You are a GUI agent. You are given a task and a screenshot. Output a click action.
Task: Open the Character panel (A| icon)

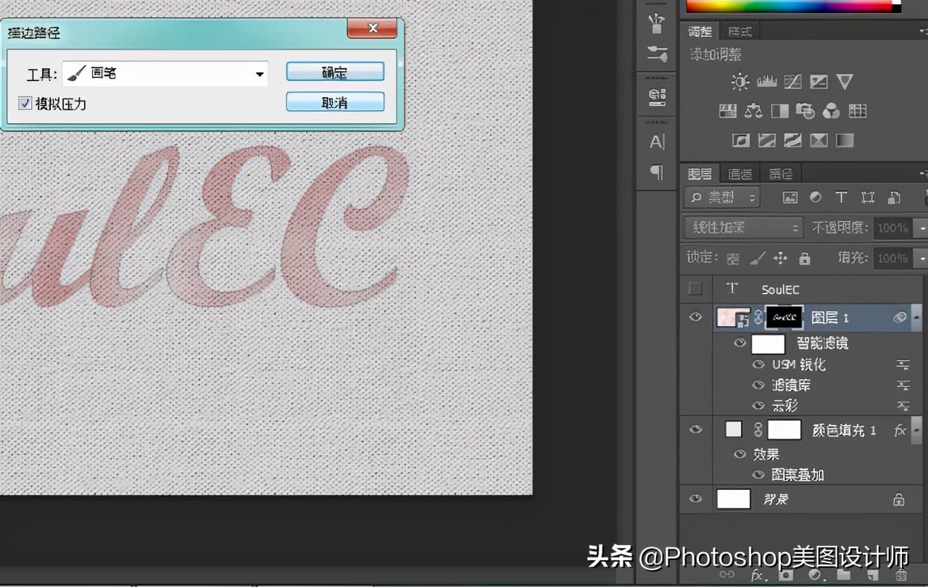[657, 142]
